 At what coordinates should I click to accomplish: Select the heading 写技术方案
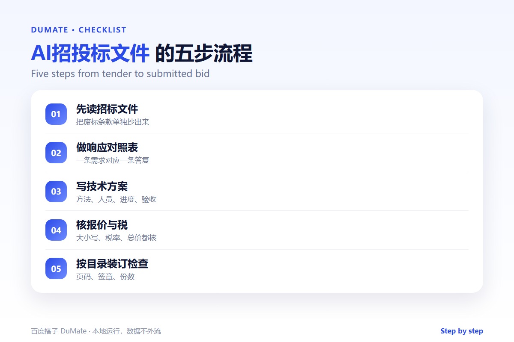102,186
